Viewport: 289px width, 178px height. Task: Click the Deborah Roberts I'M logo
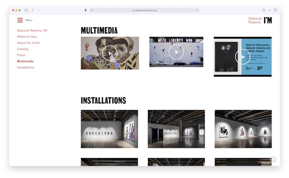click(260, 20)
